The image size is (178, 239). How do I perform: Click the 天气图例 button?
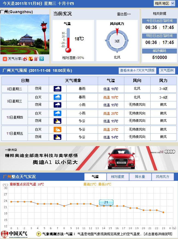tap(167, 70)
